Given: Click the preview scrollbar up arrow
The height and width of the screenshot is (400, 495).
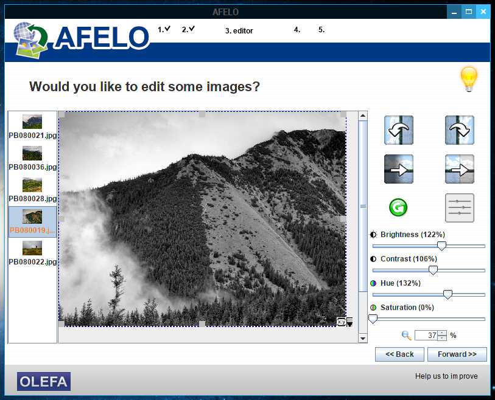Looking at the screenshot, I should (x=363, y=116).
